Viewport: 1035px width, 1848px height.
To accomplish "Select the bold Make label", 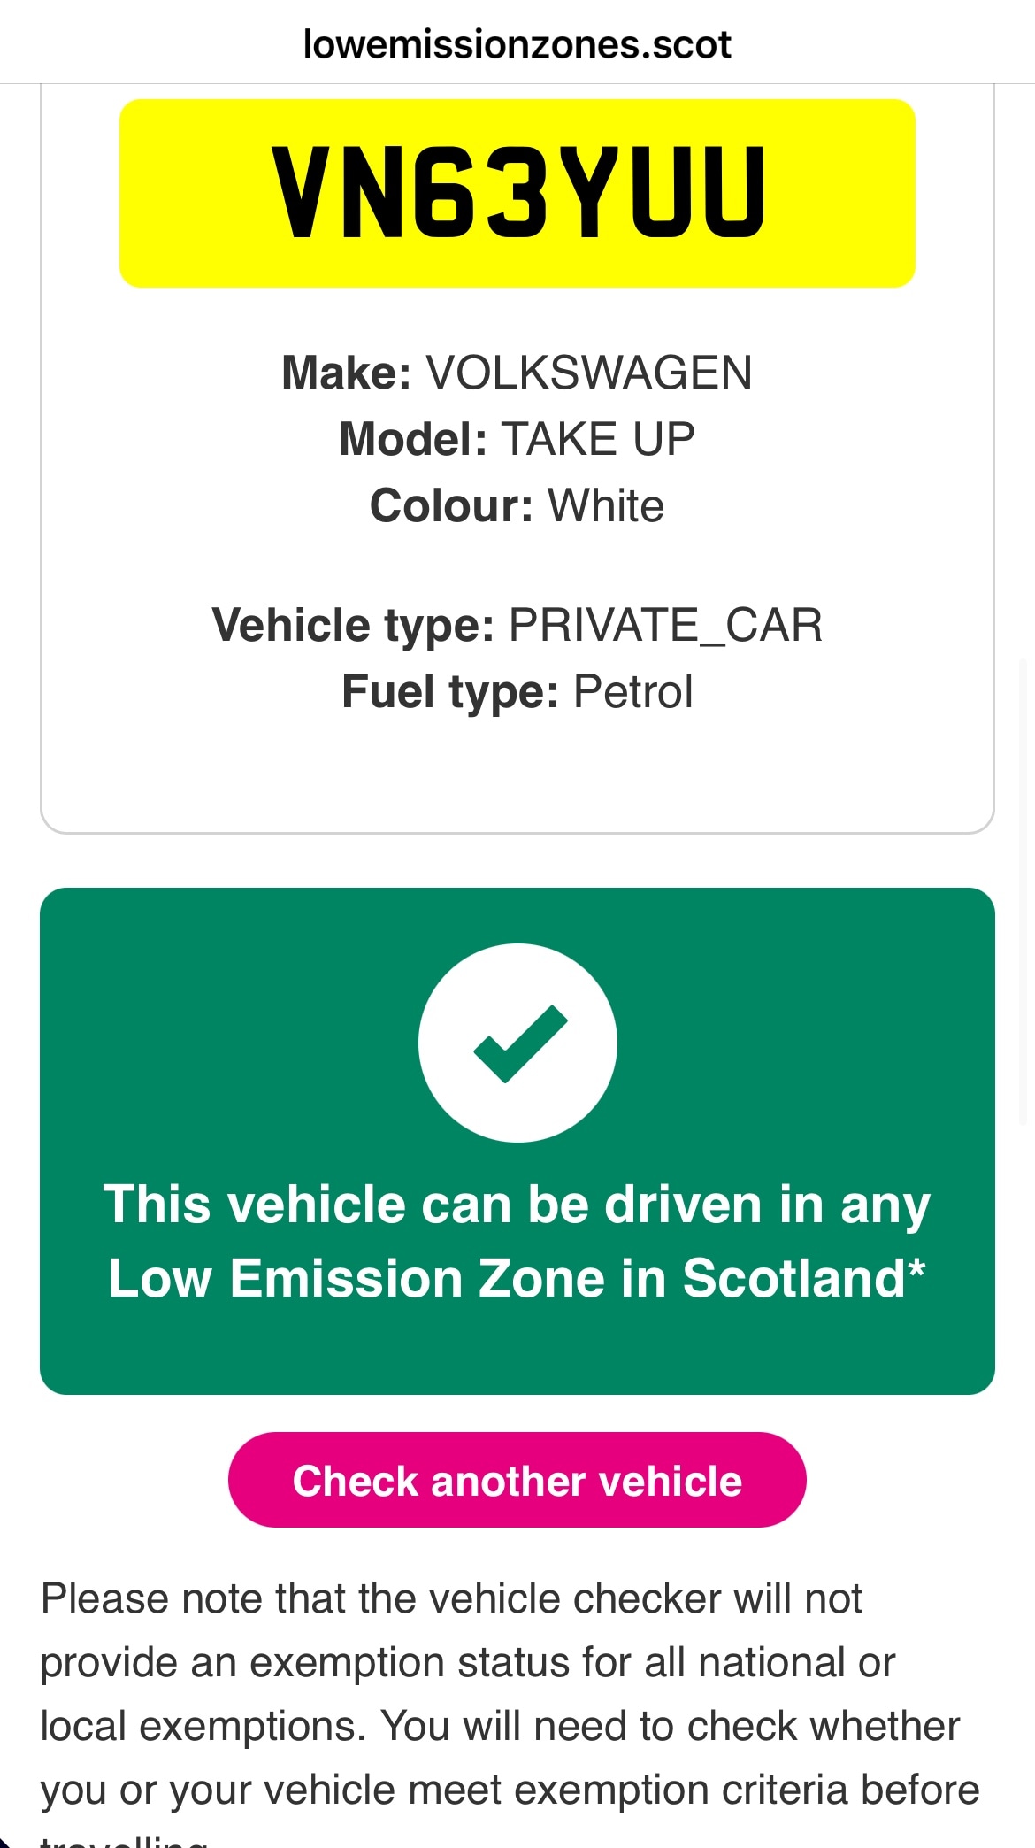I will tap(346, 373).
